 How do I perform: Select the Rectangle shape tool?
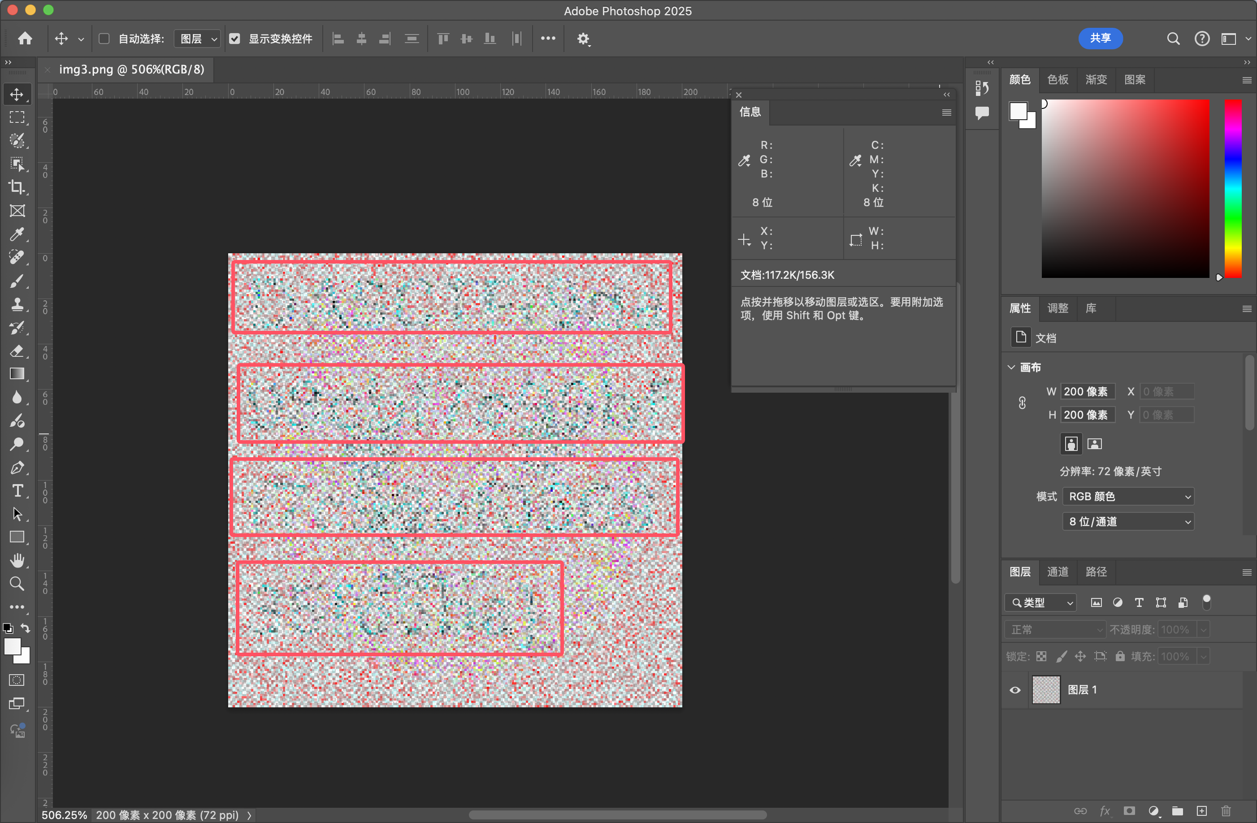(x=17, y=537)
